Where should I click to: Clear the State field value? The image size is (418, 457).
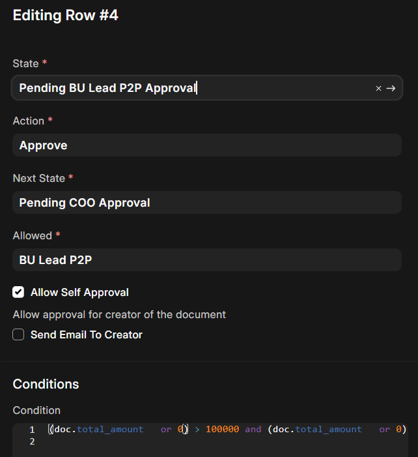click(378, 88)
